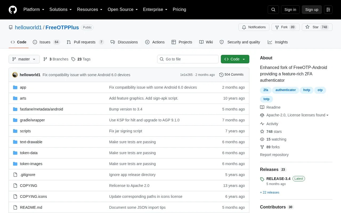Viewport: 341px width, 213px height.
Task: View the + 22 releases link
Action: coord(270,192)
